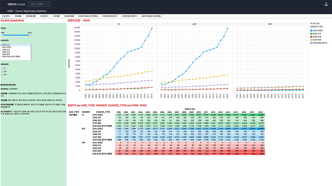The width and height of the screenshot is (332, 186).
Task: Click the yellow (C67) 방광 legend dot
Action: click(x=312, y=40)
